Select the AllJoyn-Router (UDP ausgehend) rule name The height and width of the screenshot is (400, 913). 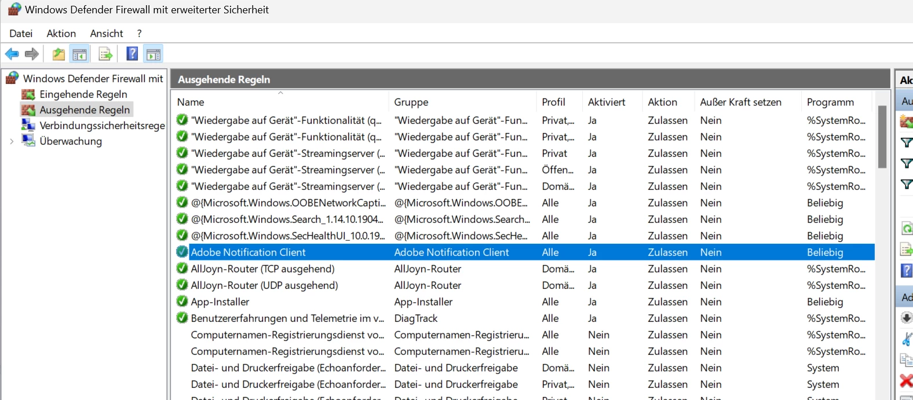tap(264, 285)
